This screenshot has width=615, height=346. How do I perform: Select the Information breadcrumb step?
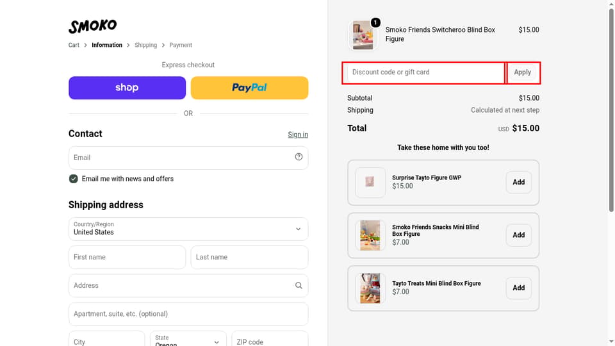pyautogui.click(x=107, y=45)
